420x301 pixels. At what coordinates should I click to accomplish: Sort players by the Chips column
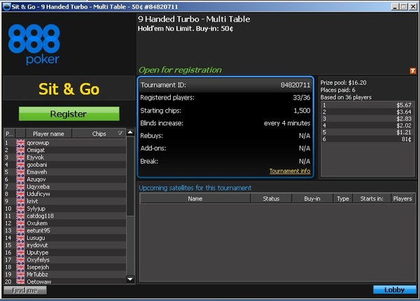[x=99, y=134]
